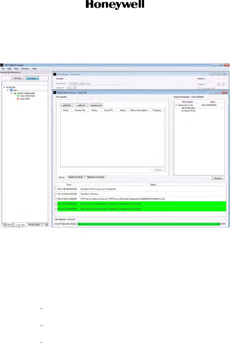Click the Add LSP button
This screenshot has width=230, height=343.
(x=82, y=105)
